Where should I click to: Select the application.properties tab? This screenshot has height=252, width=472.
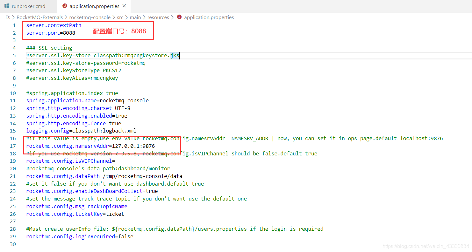94,6
